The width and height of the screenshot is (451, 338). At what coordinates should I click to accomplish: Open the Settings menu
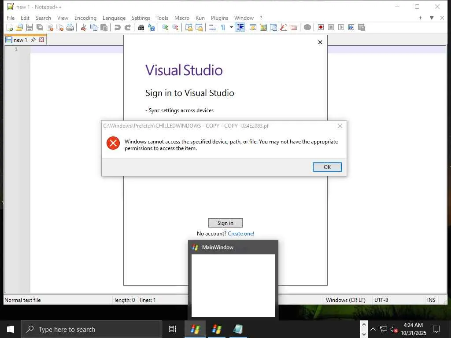tap(141, 18)
